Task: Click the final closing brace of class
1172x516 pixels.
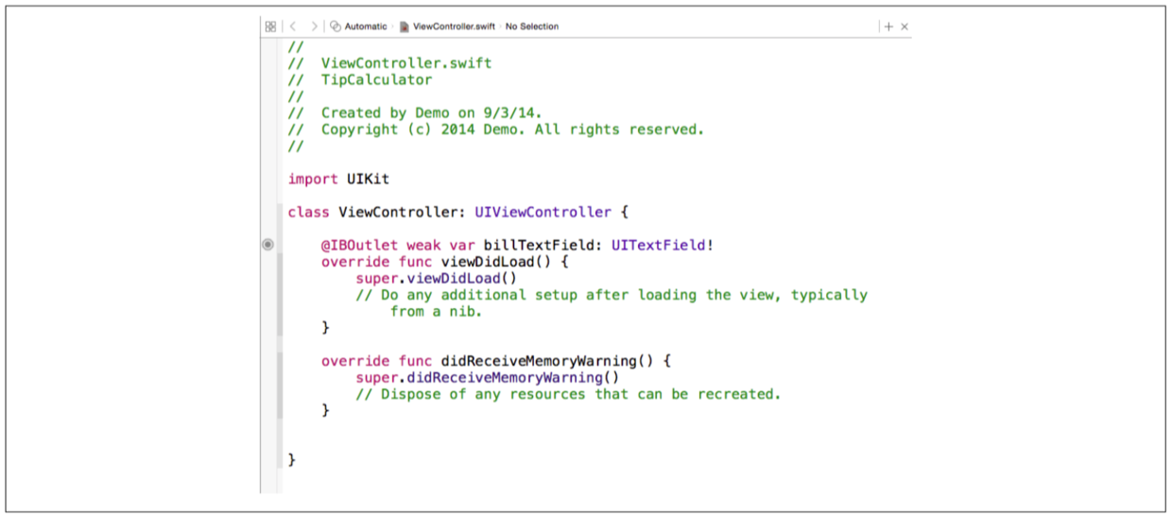Action: [x=292, y=459]
